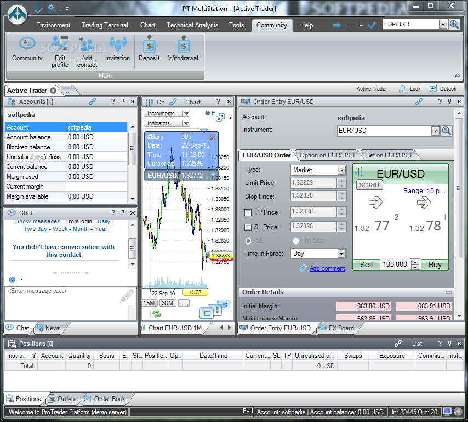Click the quantity 100,000 field
Viewport: 468px width, 422px height.
(x=395, y=265)
